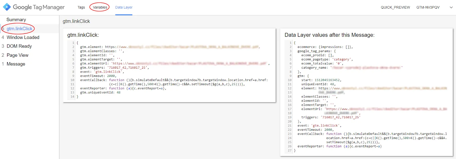This screenshot has height=159, width=456.
Task: Select the Window Loaded event
Action: point(23,37)
